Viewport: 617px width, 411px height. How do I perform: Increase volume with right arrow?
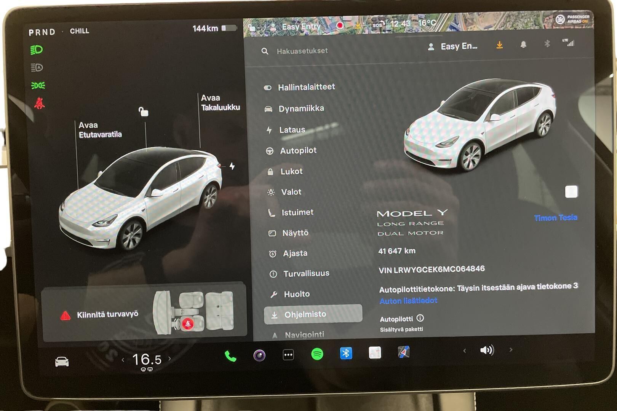pos(511,349)
